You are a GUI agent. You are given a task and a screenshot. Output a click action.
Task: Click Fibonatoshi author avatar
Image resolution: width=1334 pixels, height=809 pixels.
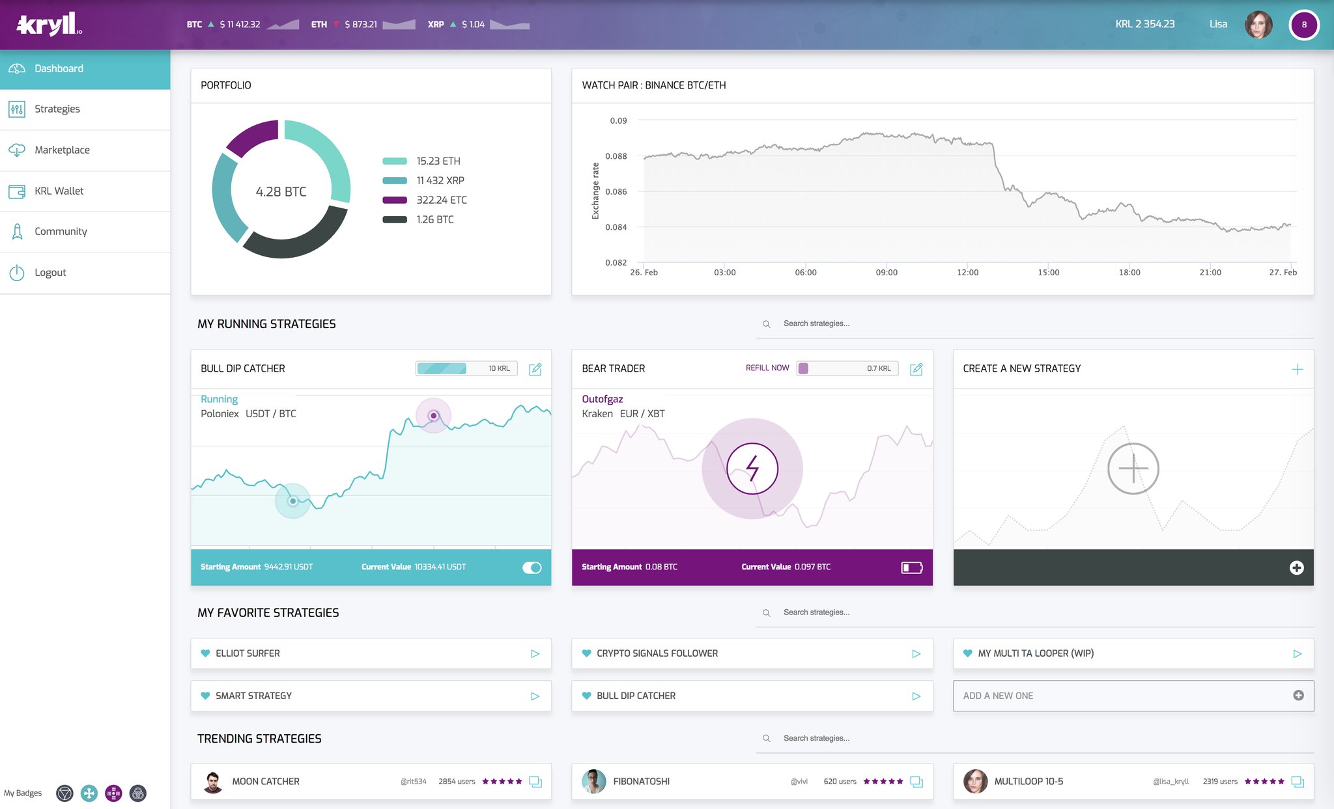593,782
